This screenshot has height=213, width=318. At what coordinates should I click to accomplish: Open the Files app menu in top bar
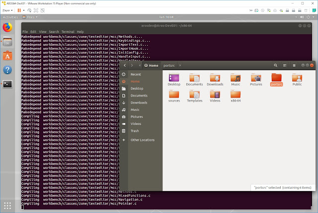click(30, 17)
